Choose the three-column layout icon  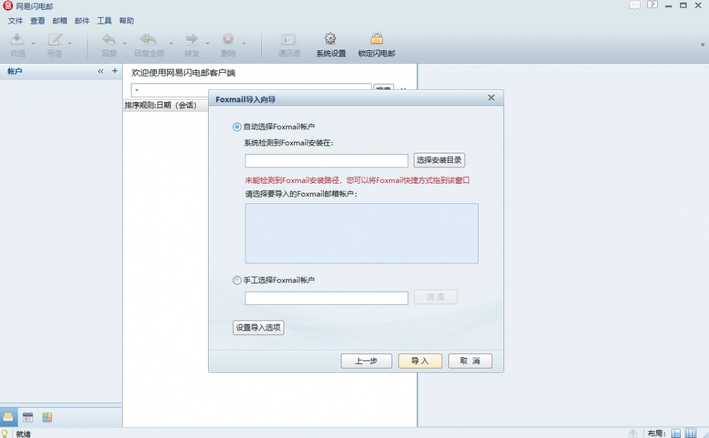(x=691, y=433)
